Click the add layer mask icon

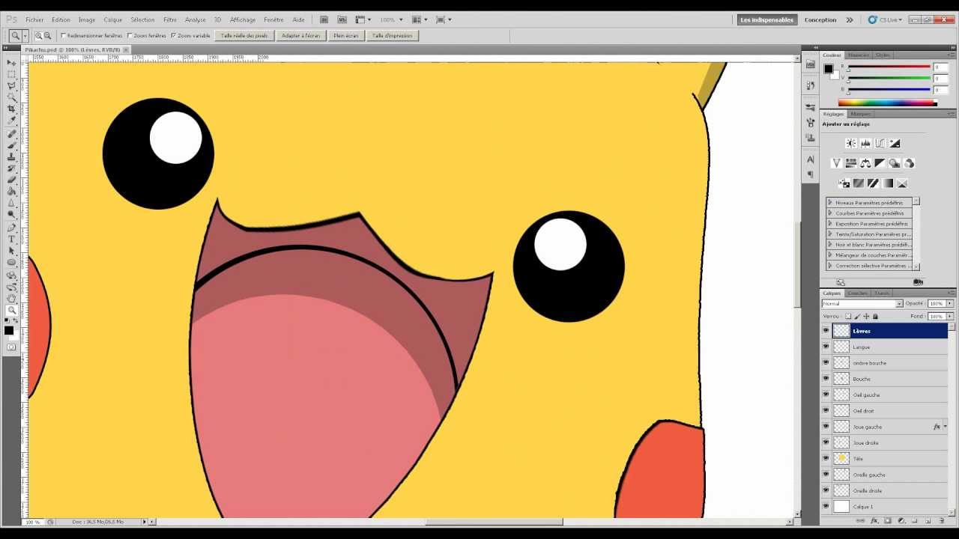887,520
